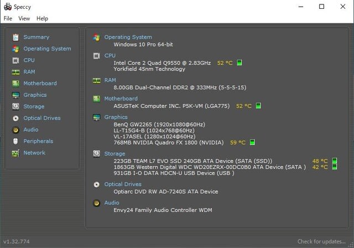Click the NVIDIA Quadro temperature indicator

coord(252,142)
